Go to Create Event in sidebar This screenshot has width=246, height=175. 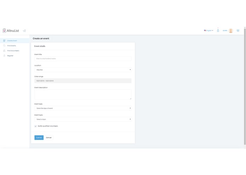(x=15, y=41)
